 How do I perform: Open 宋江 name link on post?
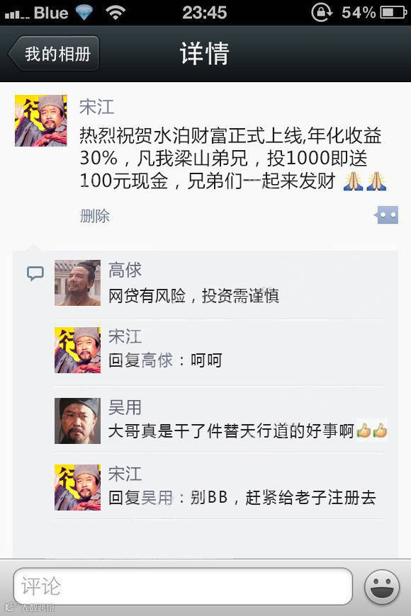pyautogui.click(x=97, y=107)
